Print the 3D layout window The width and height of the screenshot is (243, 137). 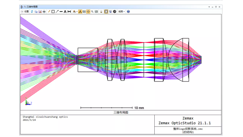[x=44, y=11]
